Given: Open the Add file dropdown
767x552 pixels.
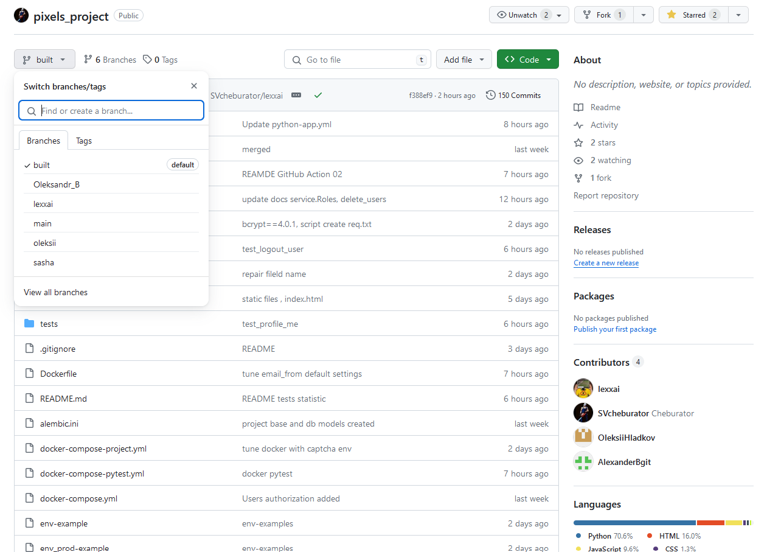Looking at the screenshot, I should click(x=464, y=60).
